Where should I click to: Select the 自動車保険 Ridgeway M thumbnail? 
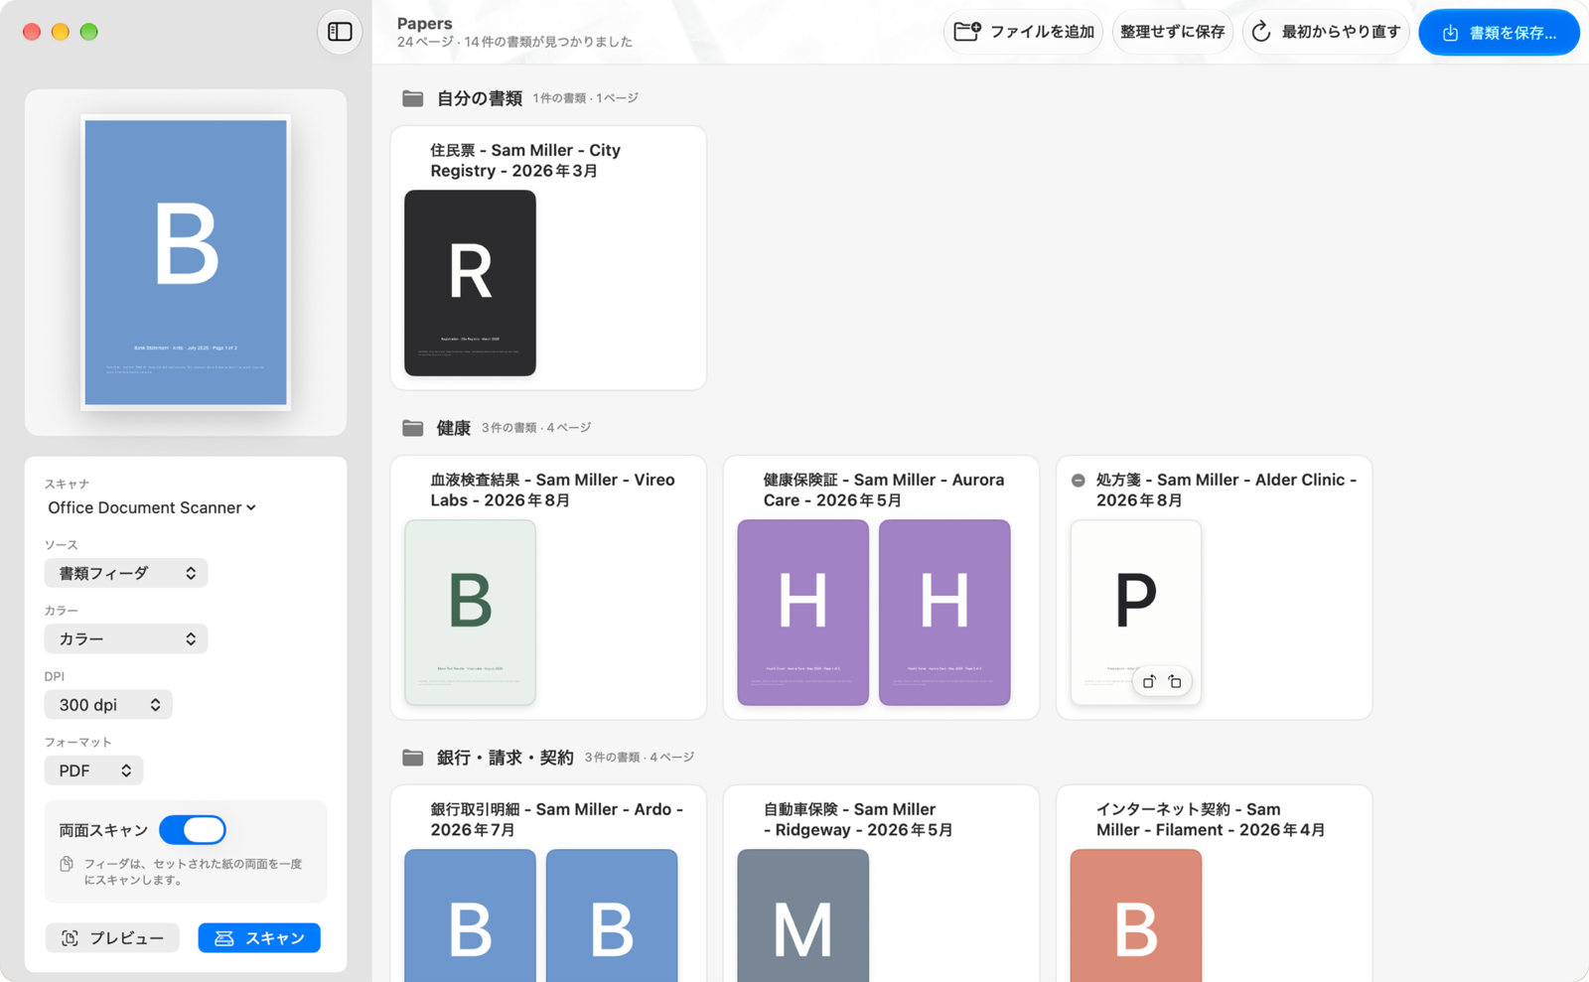[x=802, y=915]
